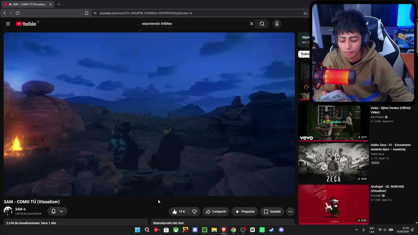Switch to Brave browser in the taskbar
The width and height of the screenshot is (418, 235).
coord(224,230)
